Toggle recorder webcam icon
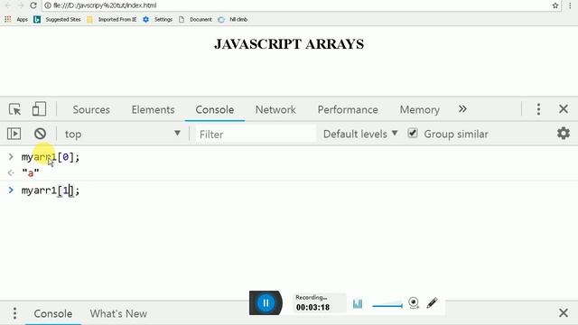578x325 pixels. pos(414,303)
